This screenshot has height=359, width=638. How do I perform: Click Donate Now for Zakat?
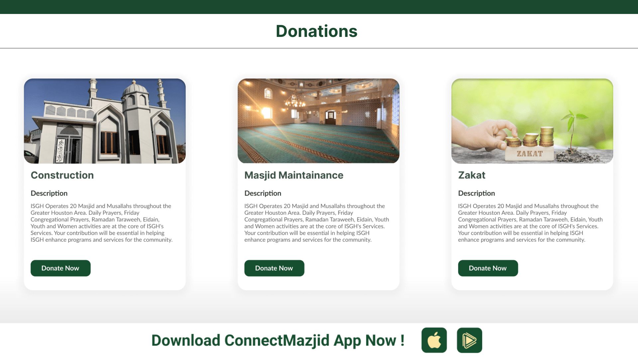pos(488,268)
